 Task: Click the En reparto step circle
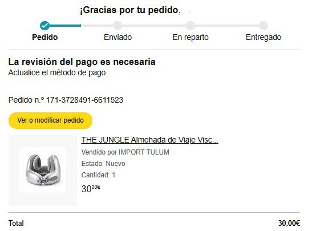point(191,26)
